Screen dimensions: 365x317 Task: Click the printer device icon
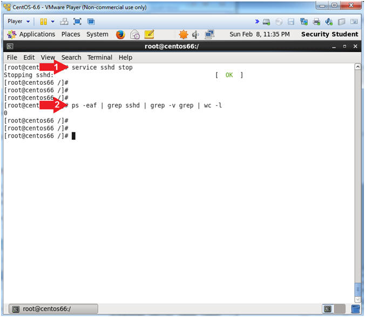tap(316, 22)
